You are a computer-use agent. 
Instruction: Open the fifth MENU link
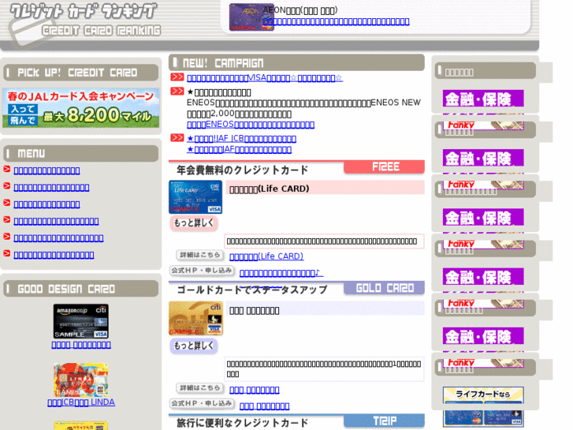click(58, 237)
